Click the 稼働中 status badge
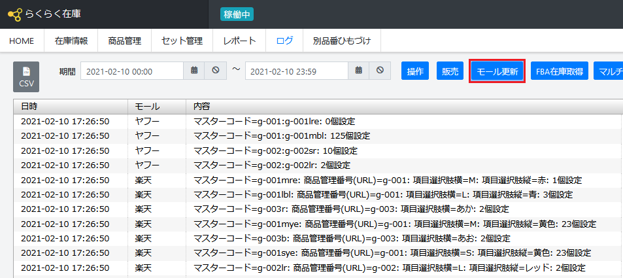Viewport: 623px width, 278px height. (237, 14)
